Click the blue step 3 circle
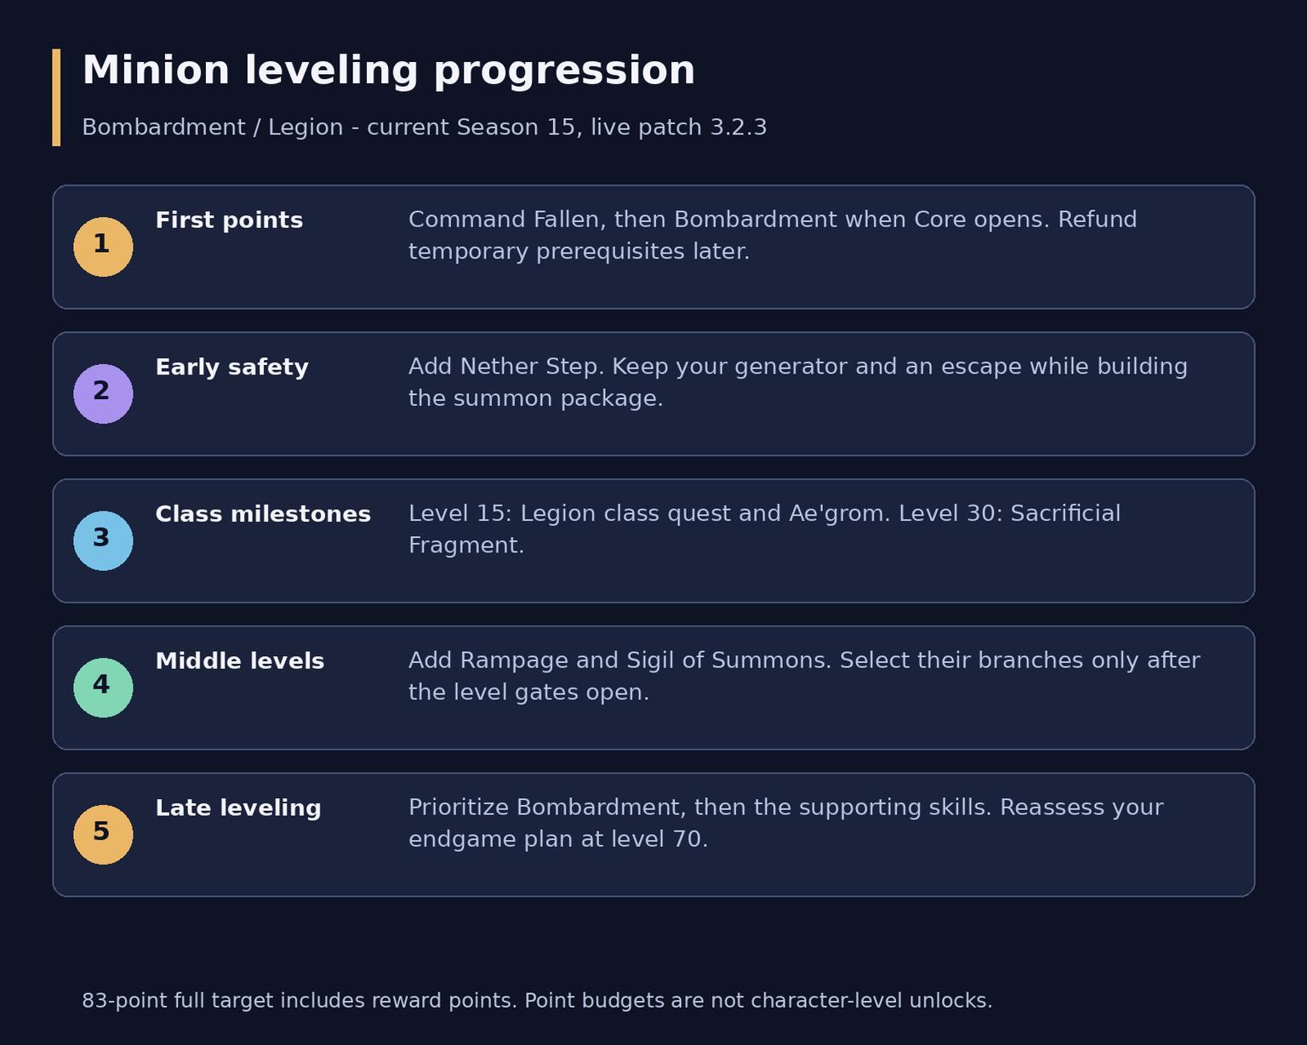1307x1045 pixels. 103,541
